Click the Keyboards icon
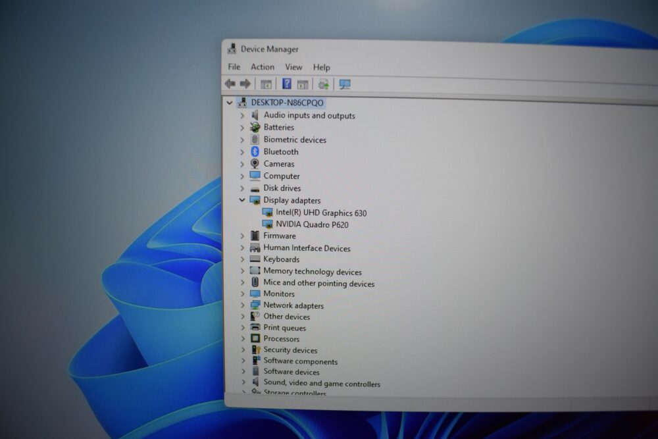 255,259
